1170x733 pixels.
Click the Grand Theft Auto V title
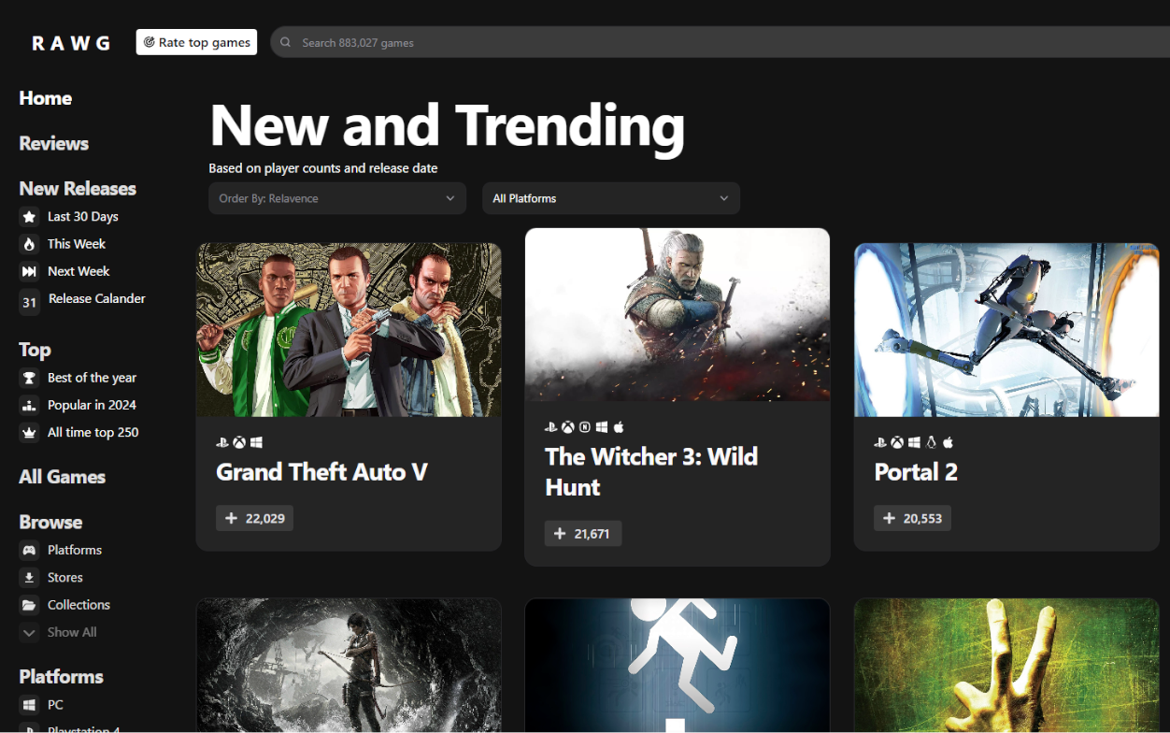(x=321, y=472)
